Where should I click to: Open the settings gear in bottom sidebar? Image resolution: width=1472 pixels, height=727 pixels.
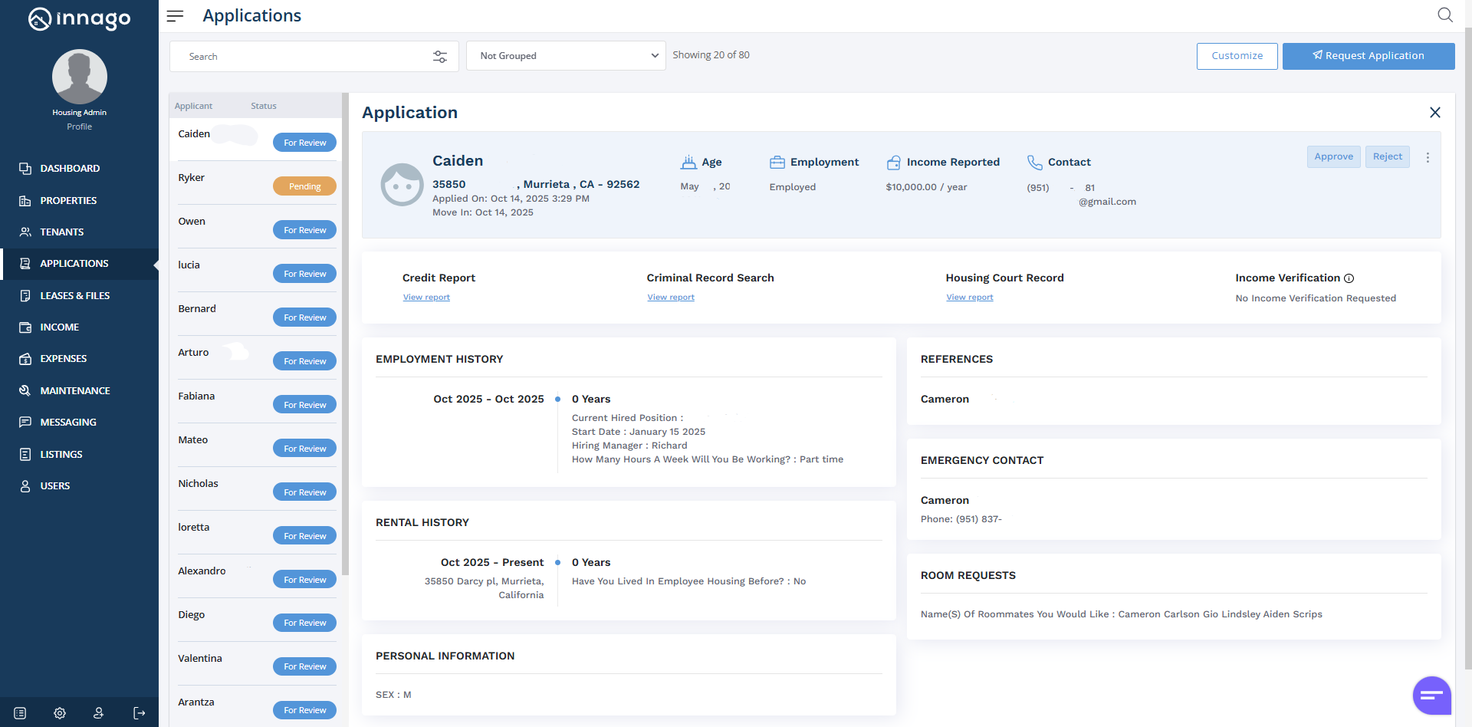click(60, 713)
